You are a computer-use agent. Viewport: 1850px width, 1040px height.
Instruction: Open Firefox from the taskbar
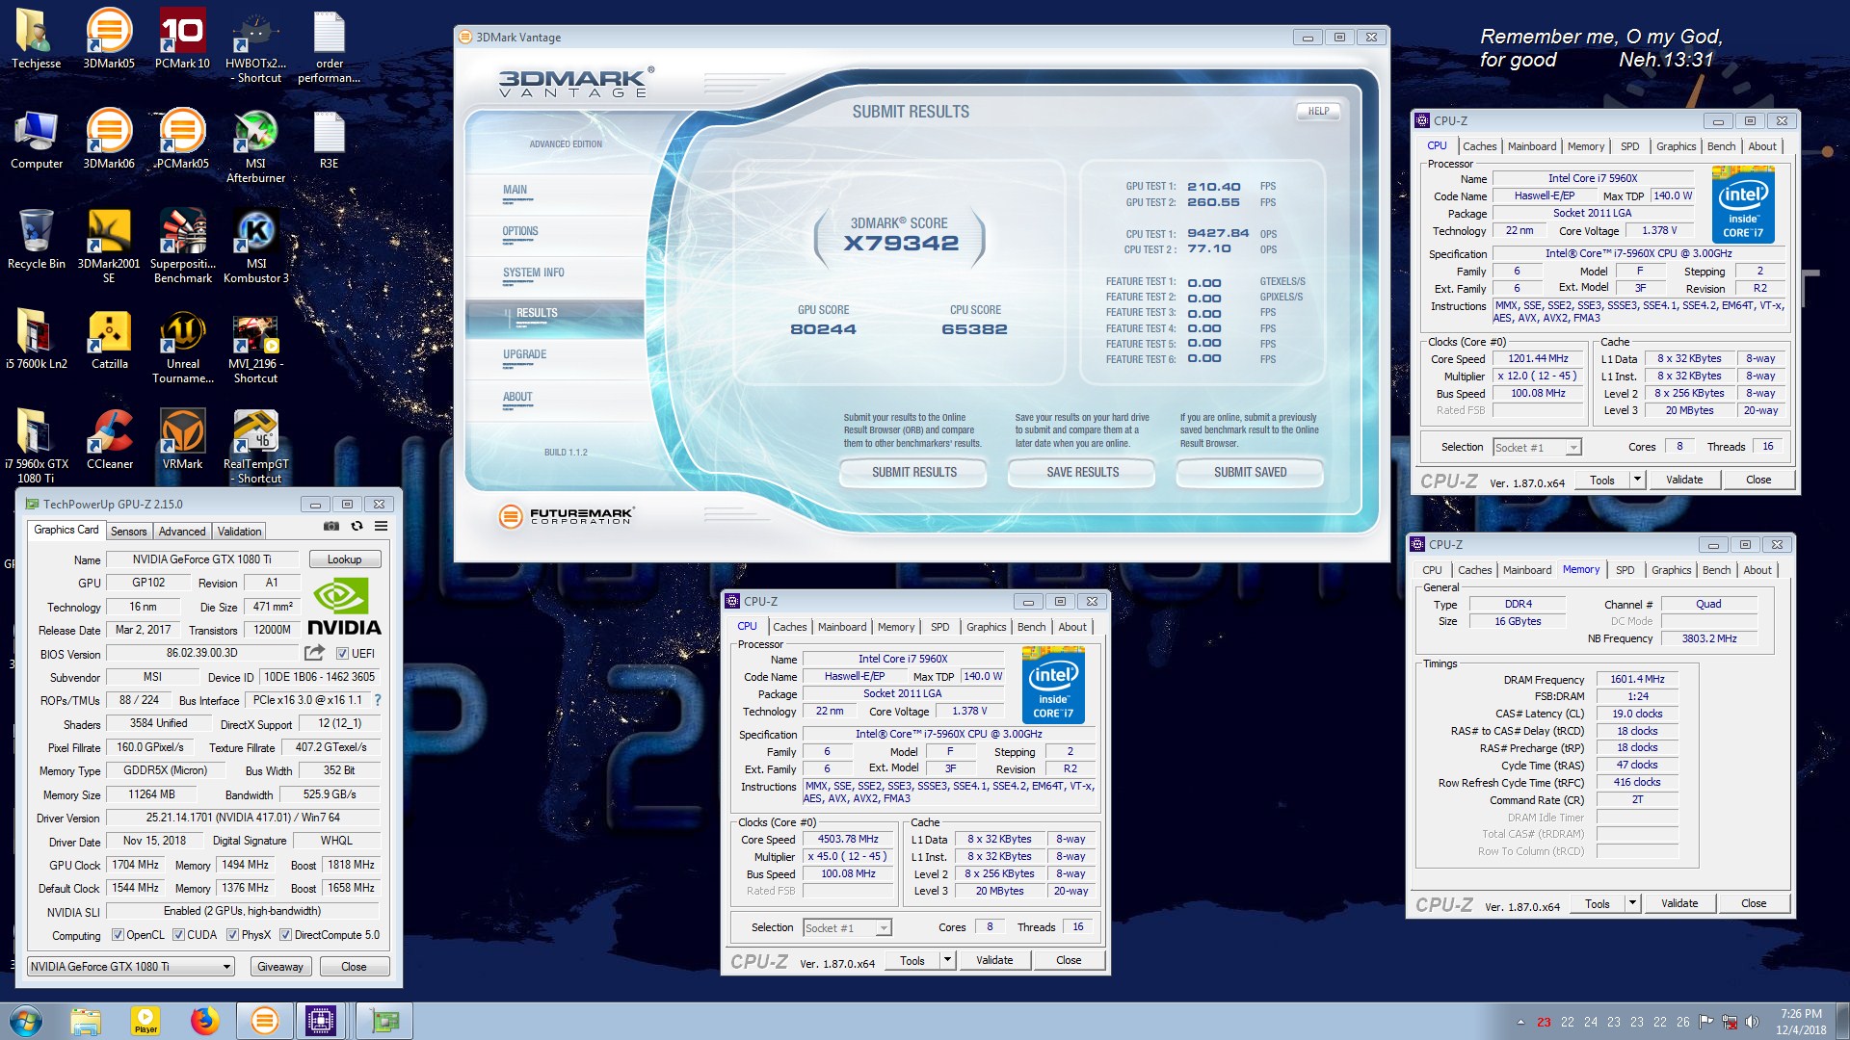pyautogui.click(x=204, y=1021)
